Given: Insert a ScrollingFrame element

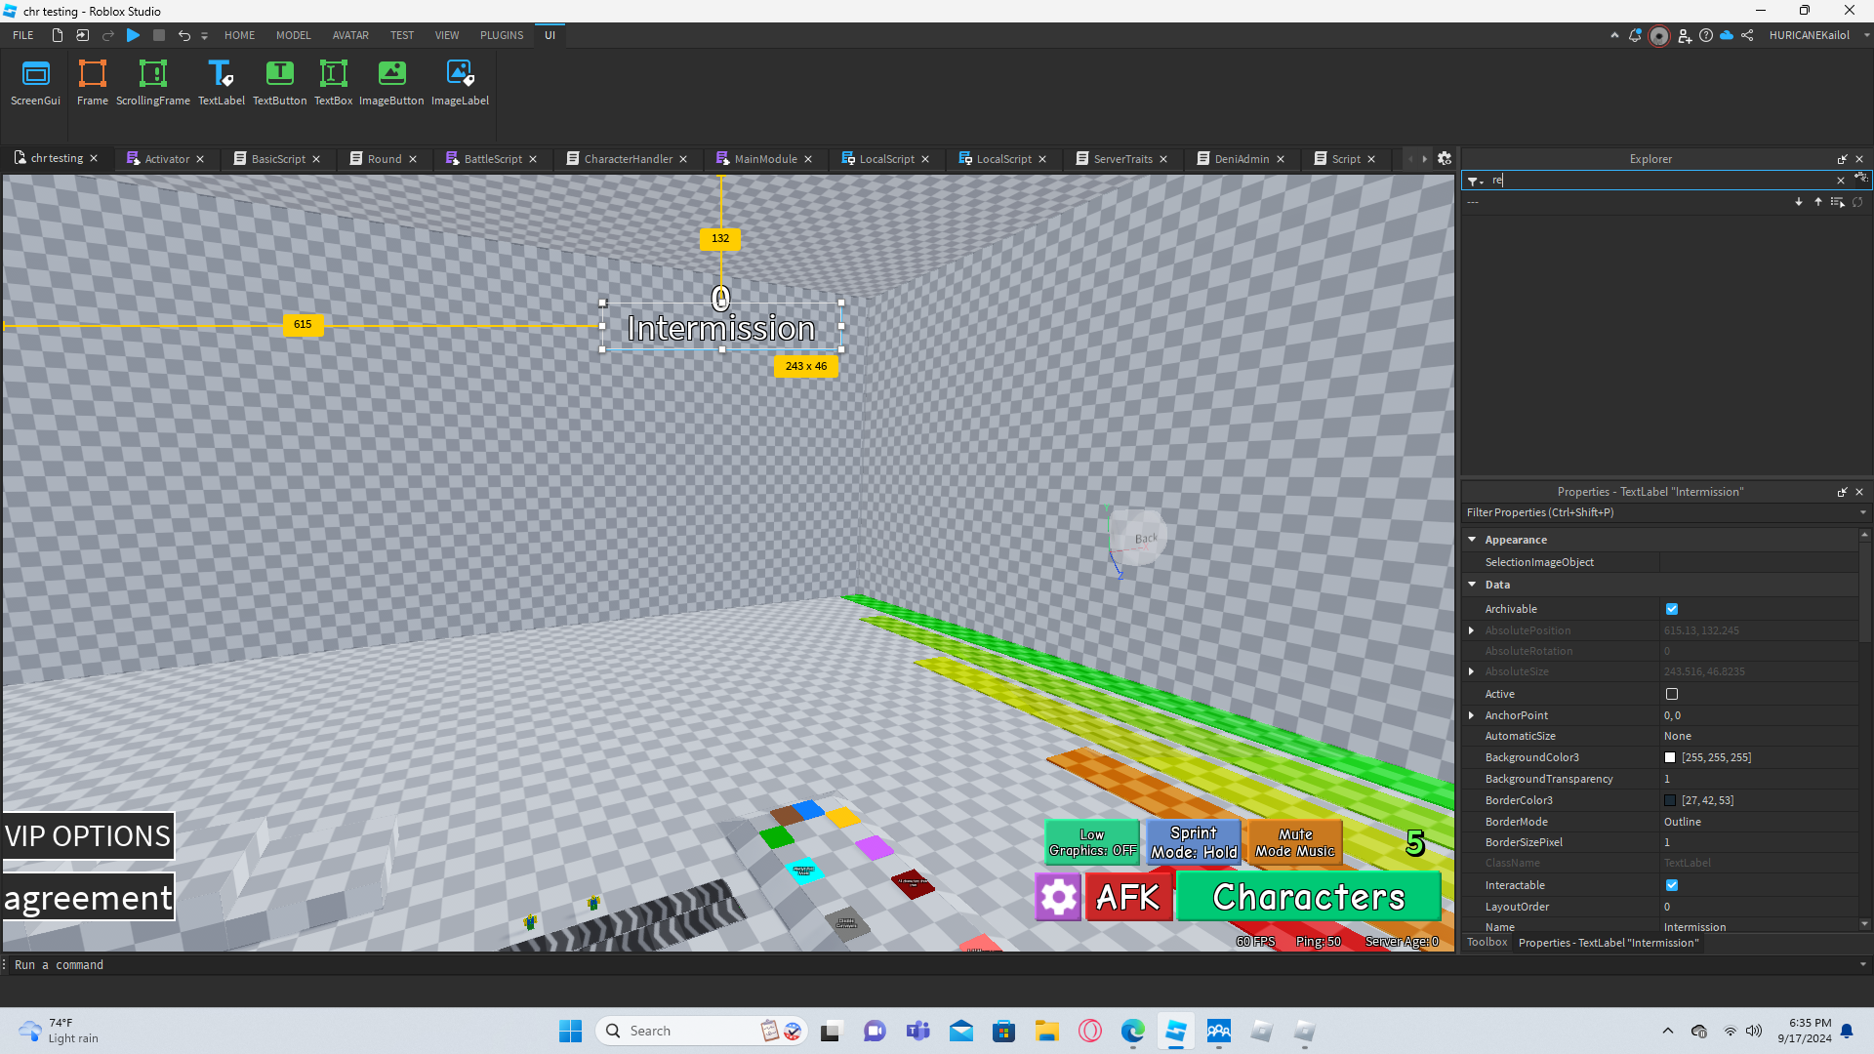Looking at the screenshot, I should click(153, 82).
